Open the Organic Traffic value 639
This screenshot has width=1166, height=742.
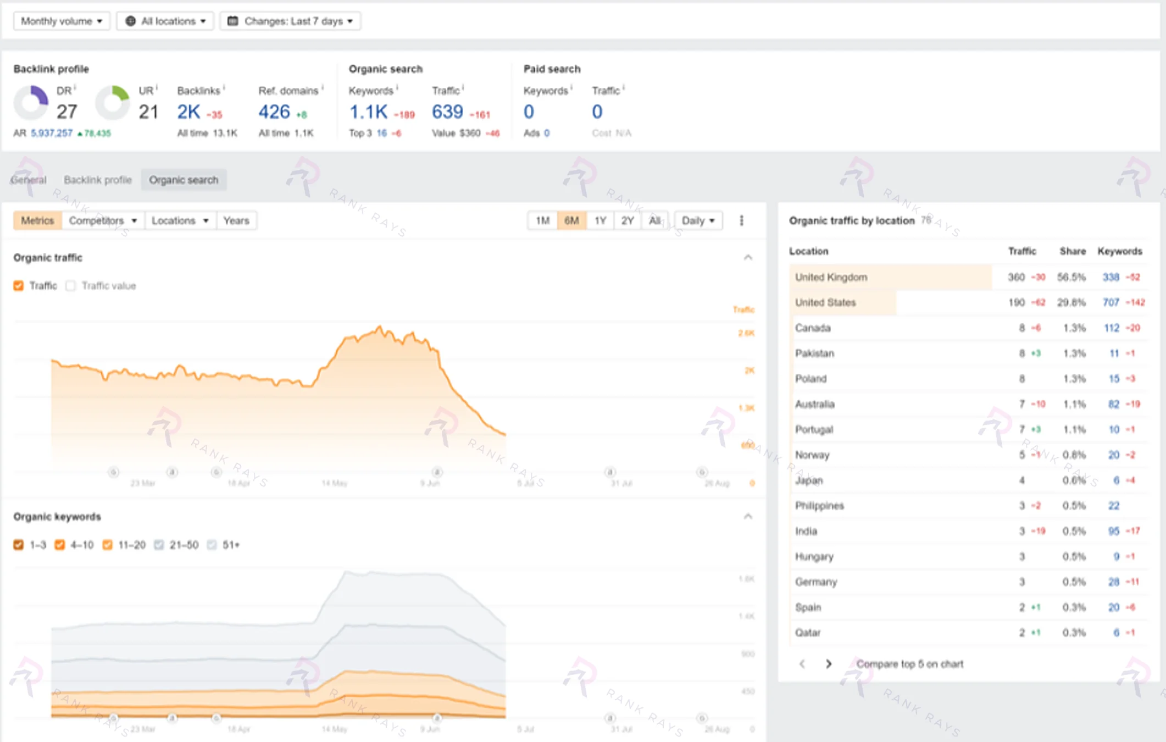(x=447, y=112)
